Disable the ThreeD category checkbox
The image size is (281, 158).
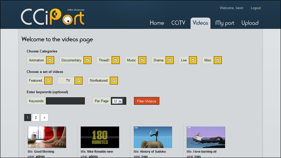[116, 60]
